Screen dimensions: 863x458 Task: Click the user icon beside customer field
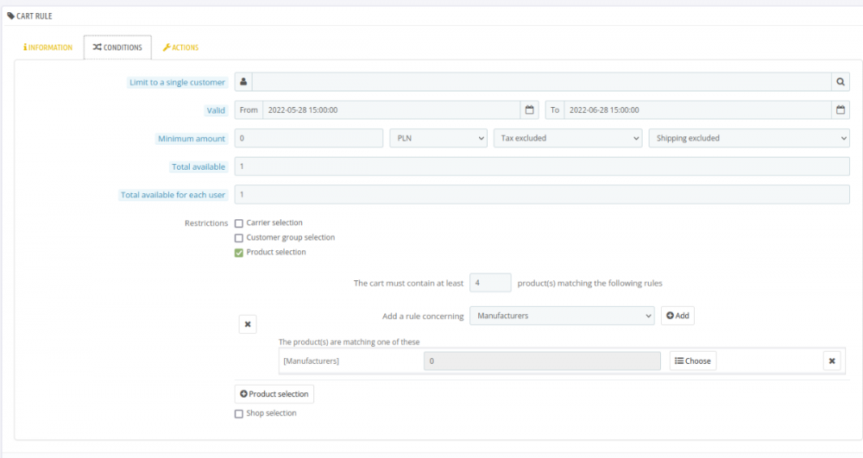click(243, 82)
